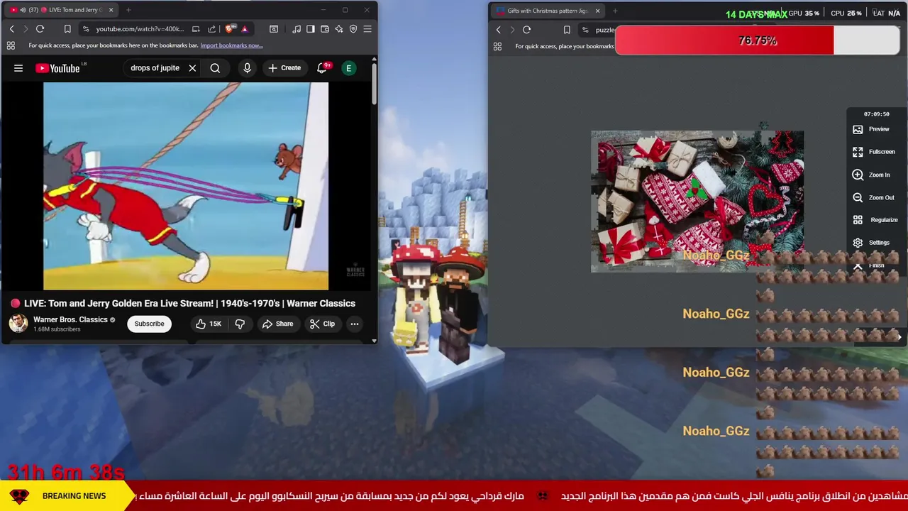This screenshot has width=908, height=511.
Task: Toggle the Brave sidebar panel
Action: (x=310, y=29)
